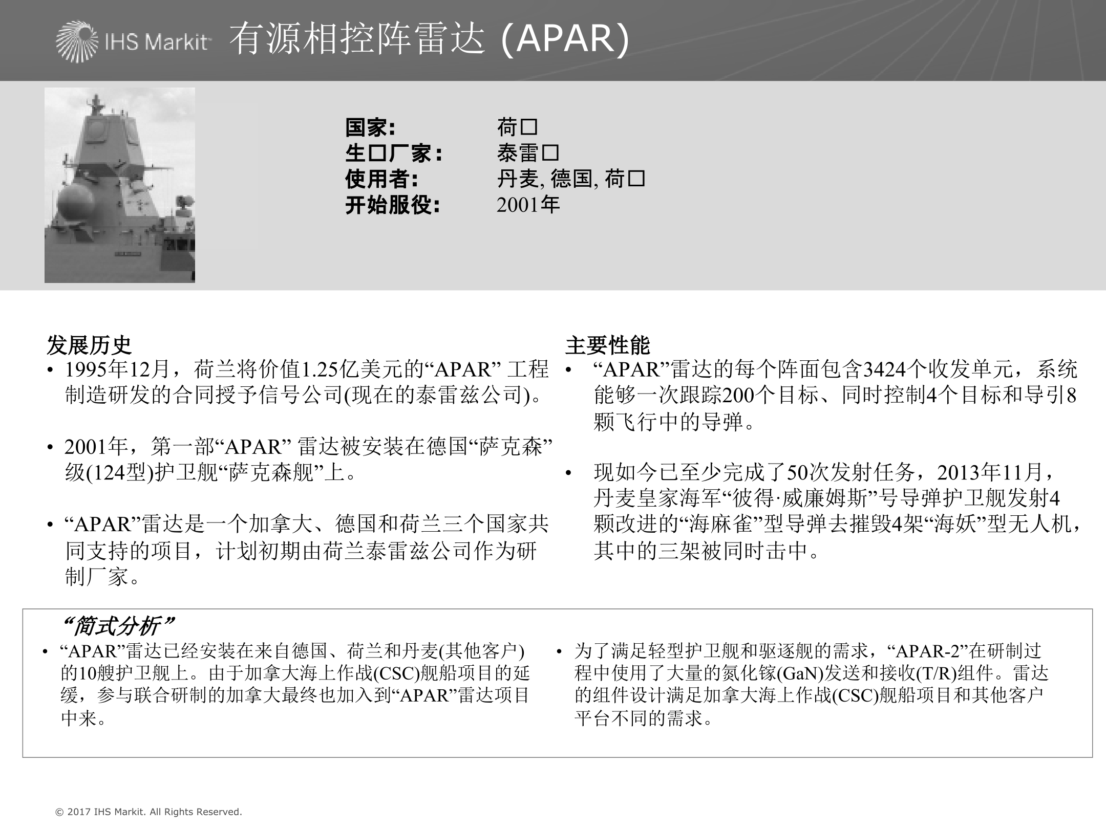The width and height of the screenshot is (1106, 829).
Task: Click the copyright notice © 2017 IHS Markit
Action: tap(148, 812)
